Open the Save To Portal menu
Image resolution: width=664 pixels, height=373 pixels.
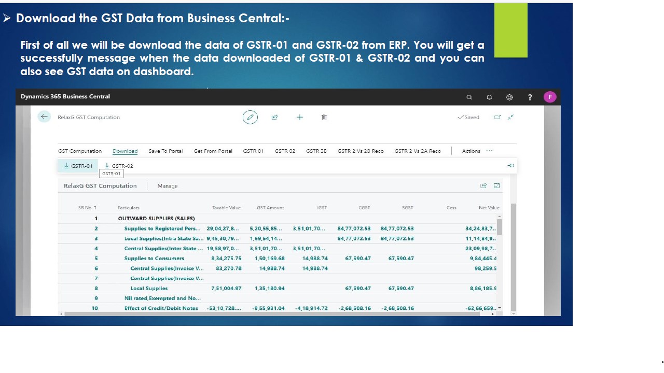(165, 151)
